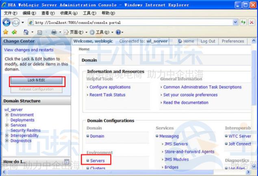
Task: Open Recent Task Status link
Action: pyautogui.click(x=107, y=95)
